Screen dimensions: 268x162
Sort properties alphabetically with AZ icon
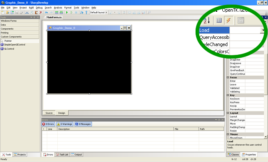[206, 21]
